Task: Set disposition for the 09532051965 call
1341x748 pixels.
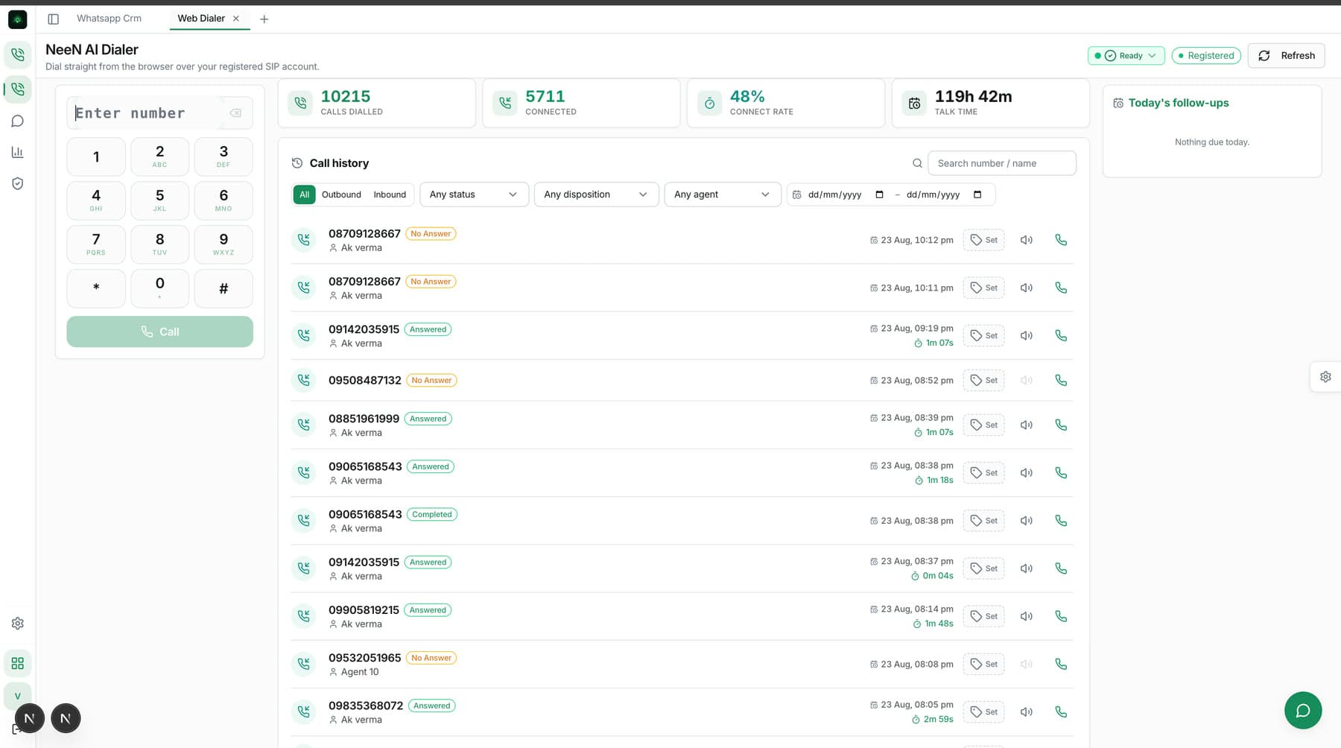Action: pyautogui.click(x=983, y=664)
